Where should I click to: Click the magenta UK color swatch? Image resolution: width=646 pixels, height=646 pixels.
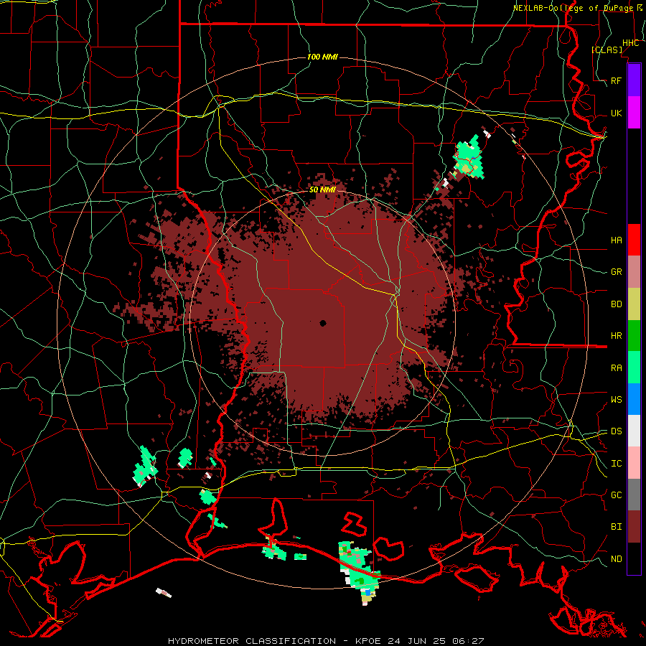tap(634, 113)
